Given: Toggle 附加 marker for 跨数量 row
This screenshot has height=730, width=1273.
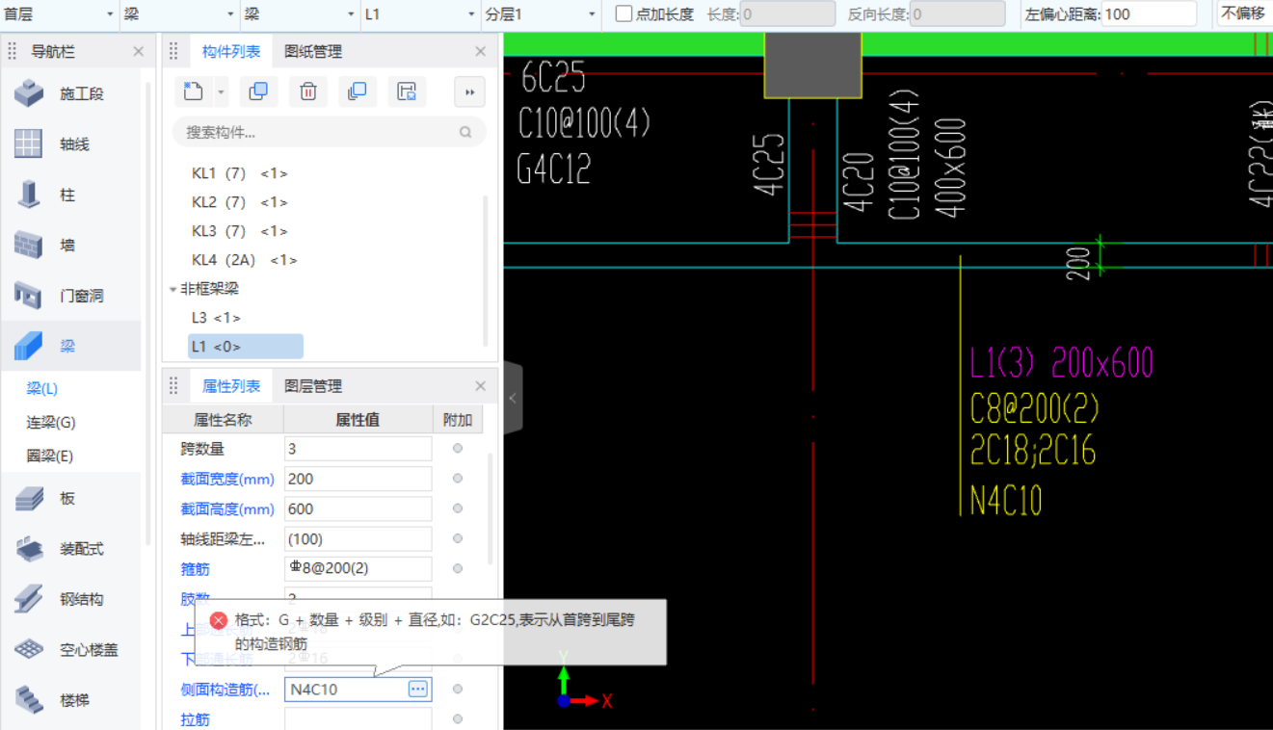Looking at the screenshot, I should click(458, 448).
